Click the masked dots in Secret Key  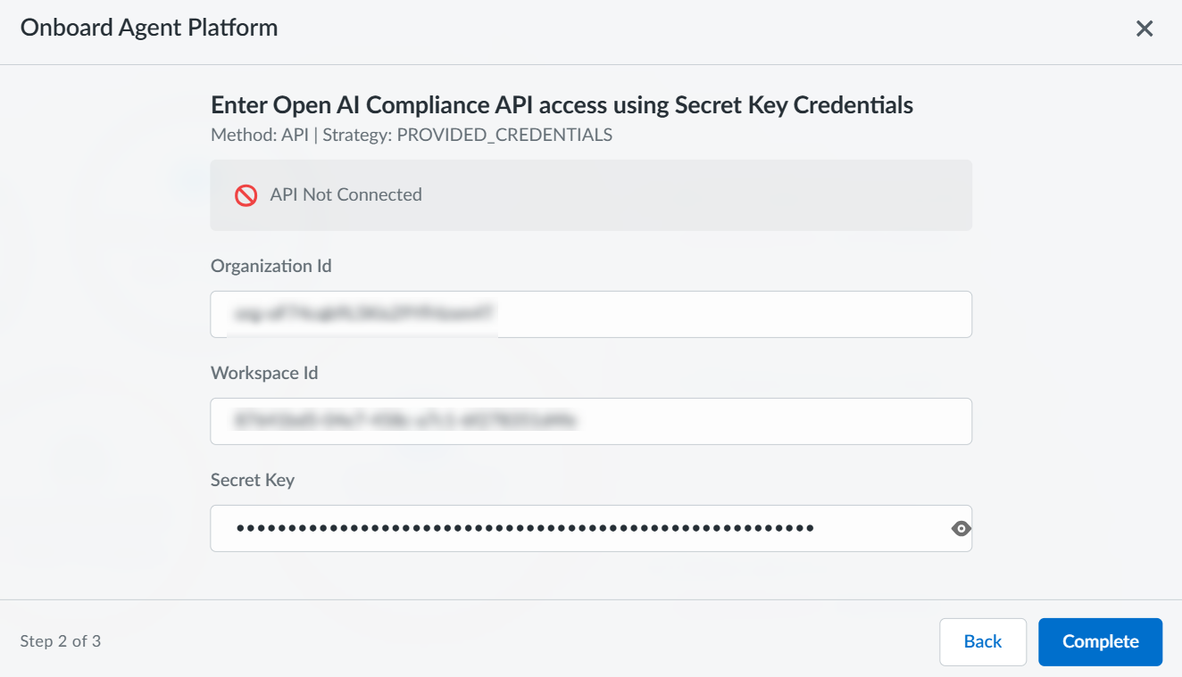525,528
